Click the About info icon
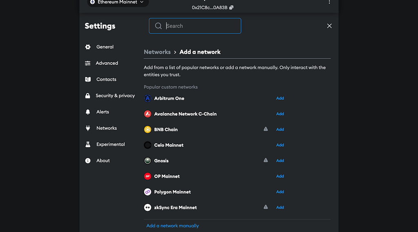Screen dimensions: 418x232 pos(88,160)
